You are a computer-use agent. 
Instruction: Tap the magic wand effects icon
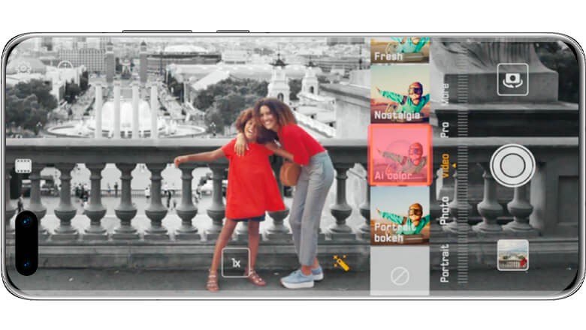[x=341, y=263]
